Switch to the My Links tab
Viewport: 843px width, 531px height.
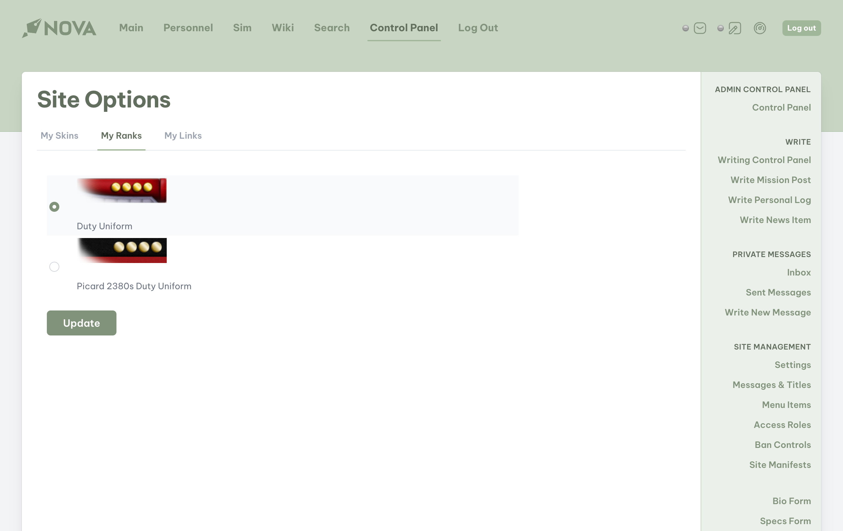point(183,136)
